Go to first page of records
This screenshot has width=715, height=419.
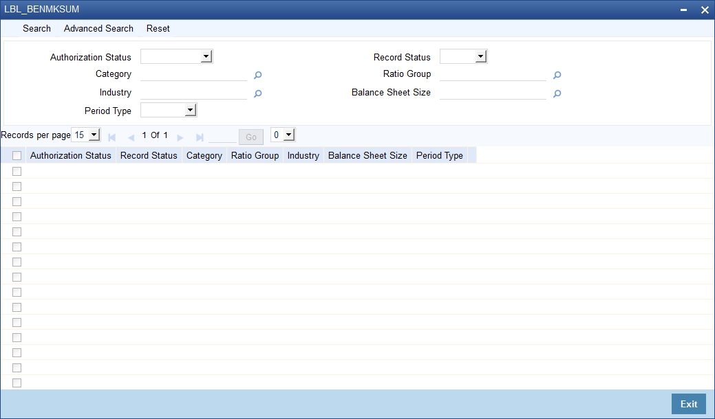click(111, 137)
